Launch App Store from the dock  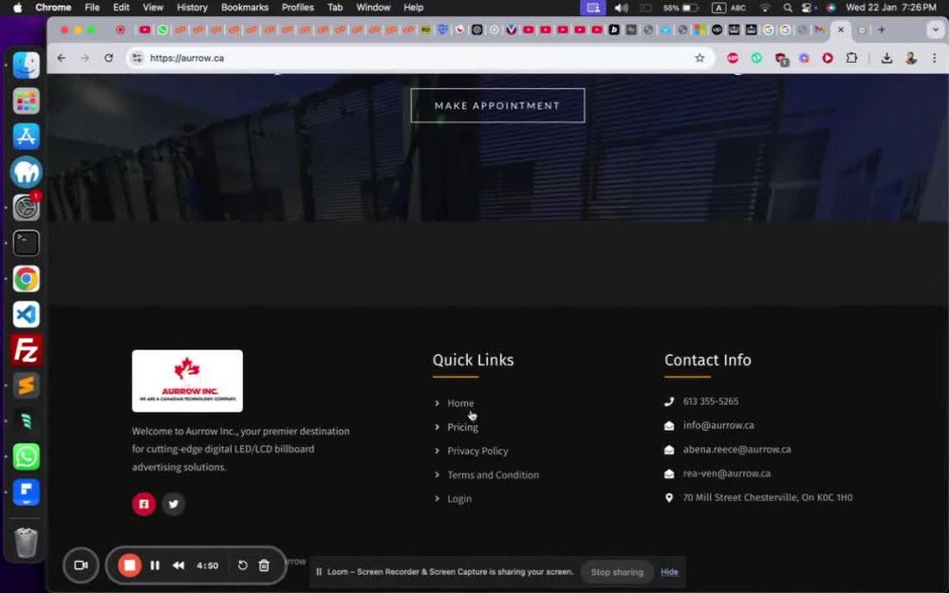(x=26, y=137)
